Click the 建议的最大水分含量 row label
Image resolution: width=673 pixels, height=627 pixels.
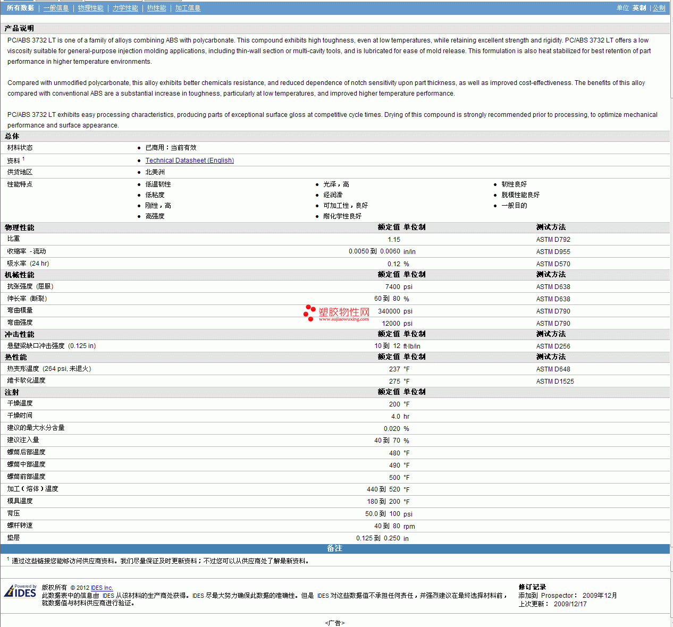click(36, 428)
